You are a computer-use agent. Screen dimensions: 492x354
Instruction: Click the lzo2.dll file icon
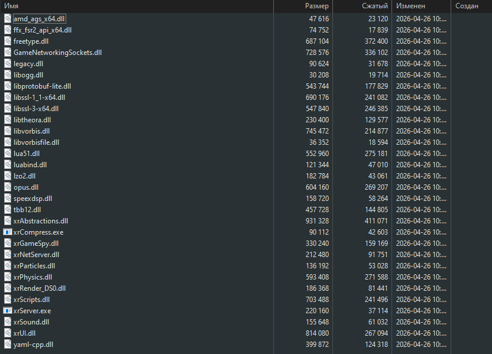point(8,176)
